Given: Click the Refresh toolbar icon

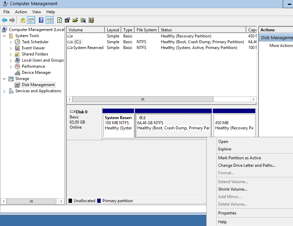Looking at the screenshot, I should click(x=60, y=20).
